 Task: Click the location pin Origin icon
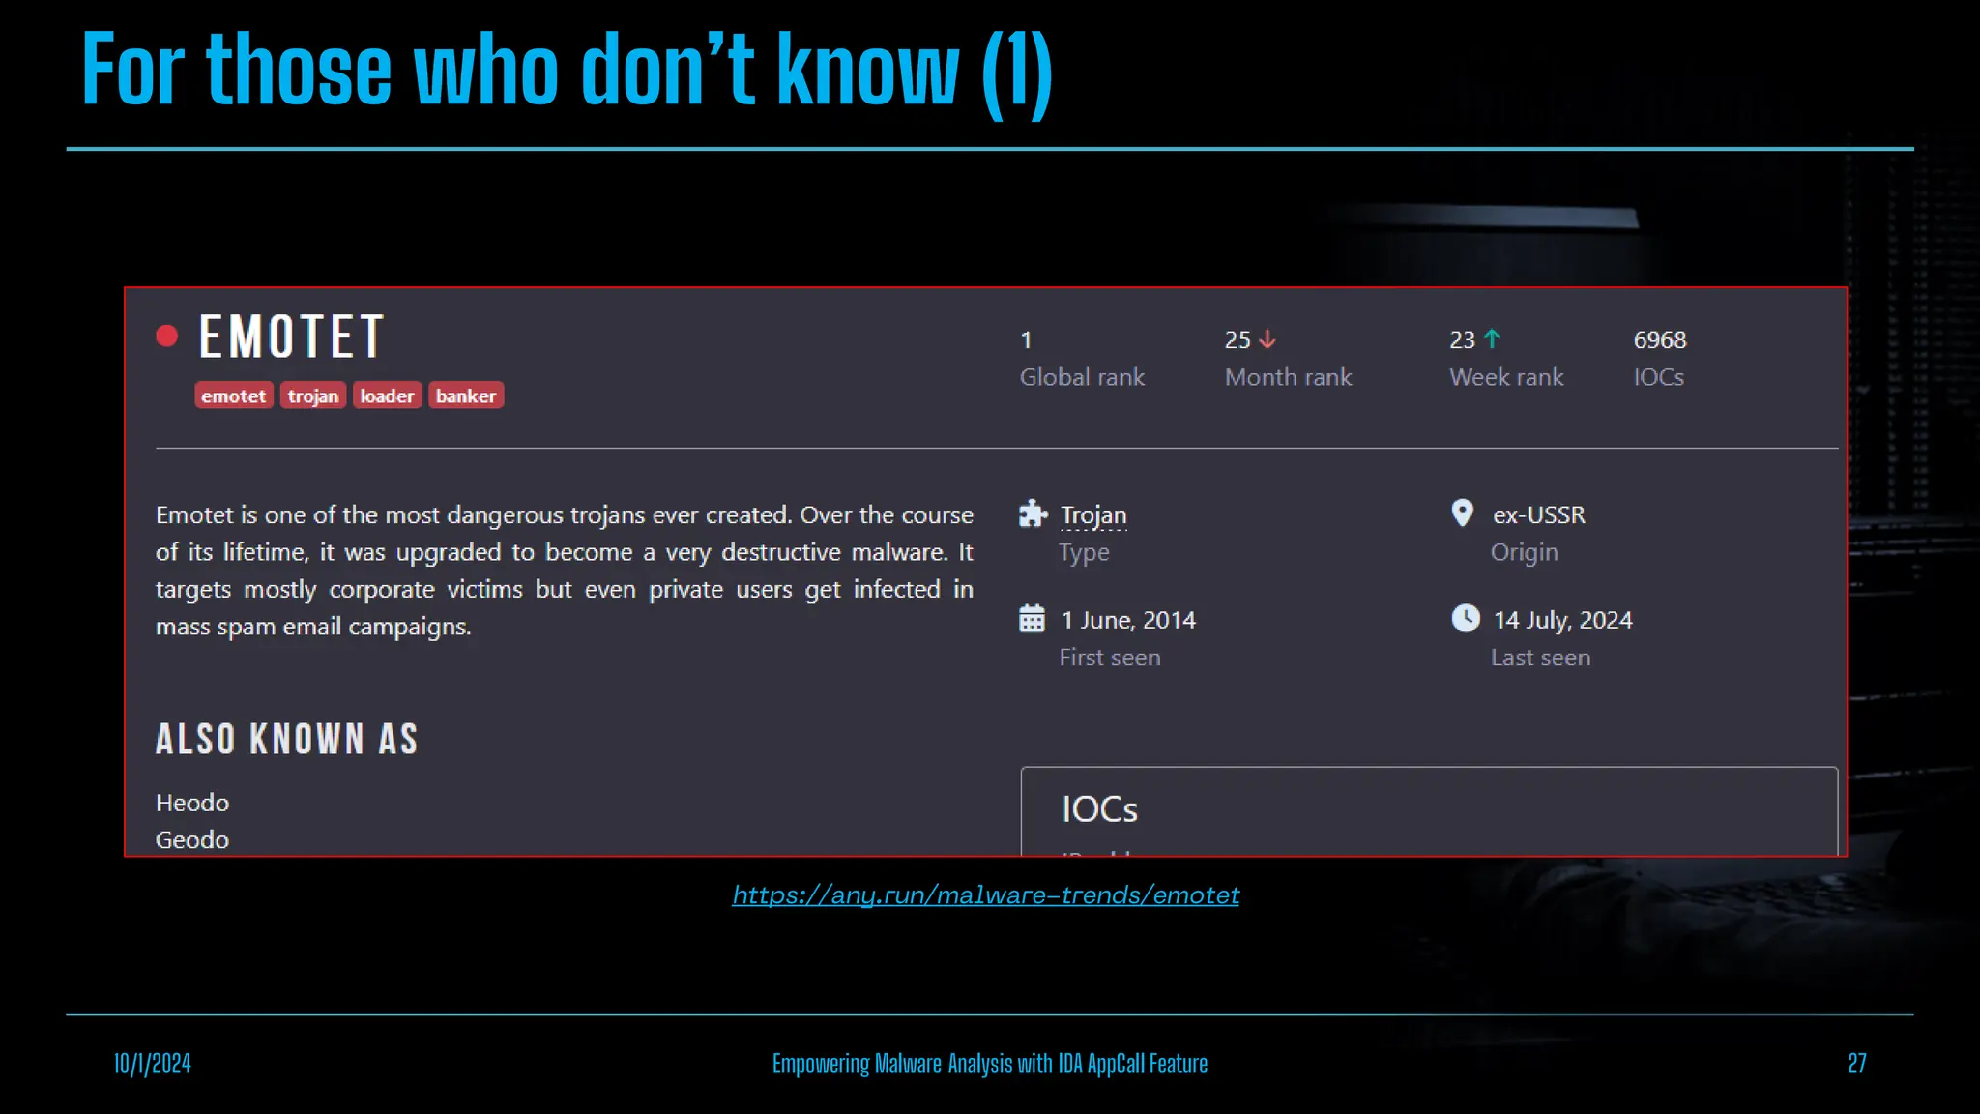point(1463,513)
